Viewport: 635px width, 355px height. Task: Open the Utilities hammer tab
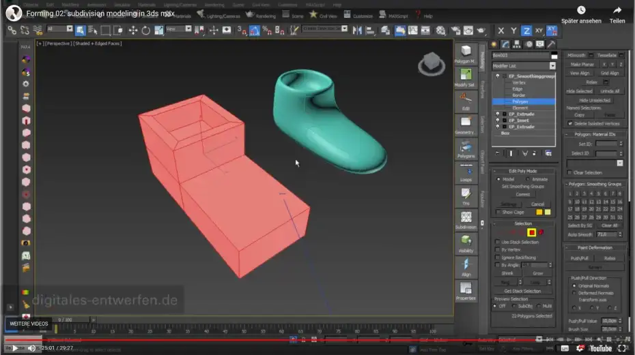551,44
